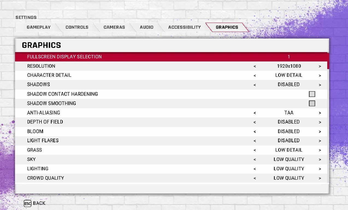Click the Shadow Contact Hardening label
The height and width of the screenshot is (210, 348).
(x=63, y=94)
